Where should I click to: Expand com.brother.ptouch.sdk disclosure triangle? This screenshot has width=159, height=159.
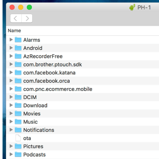pyautogui.click(x=11, y=64)
